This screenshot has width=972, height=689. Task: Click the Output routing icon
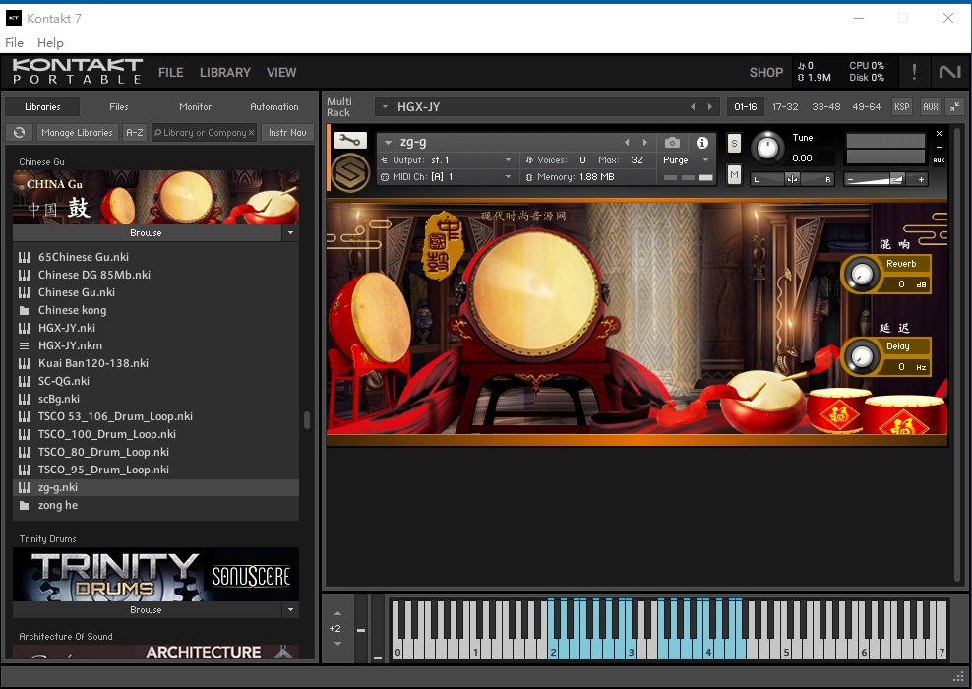[385, 160]
